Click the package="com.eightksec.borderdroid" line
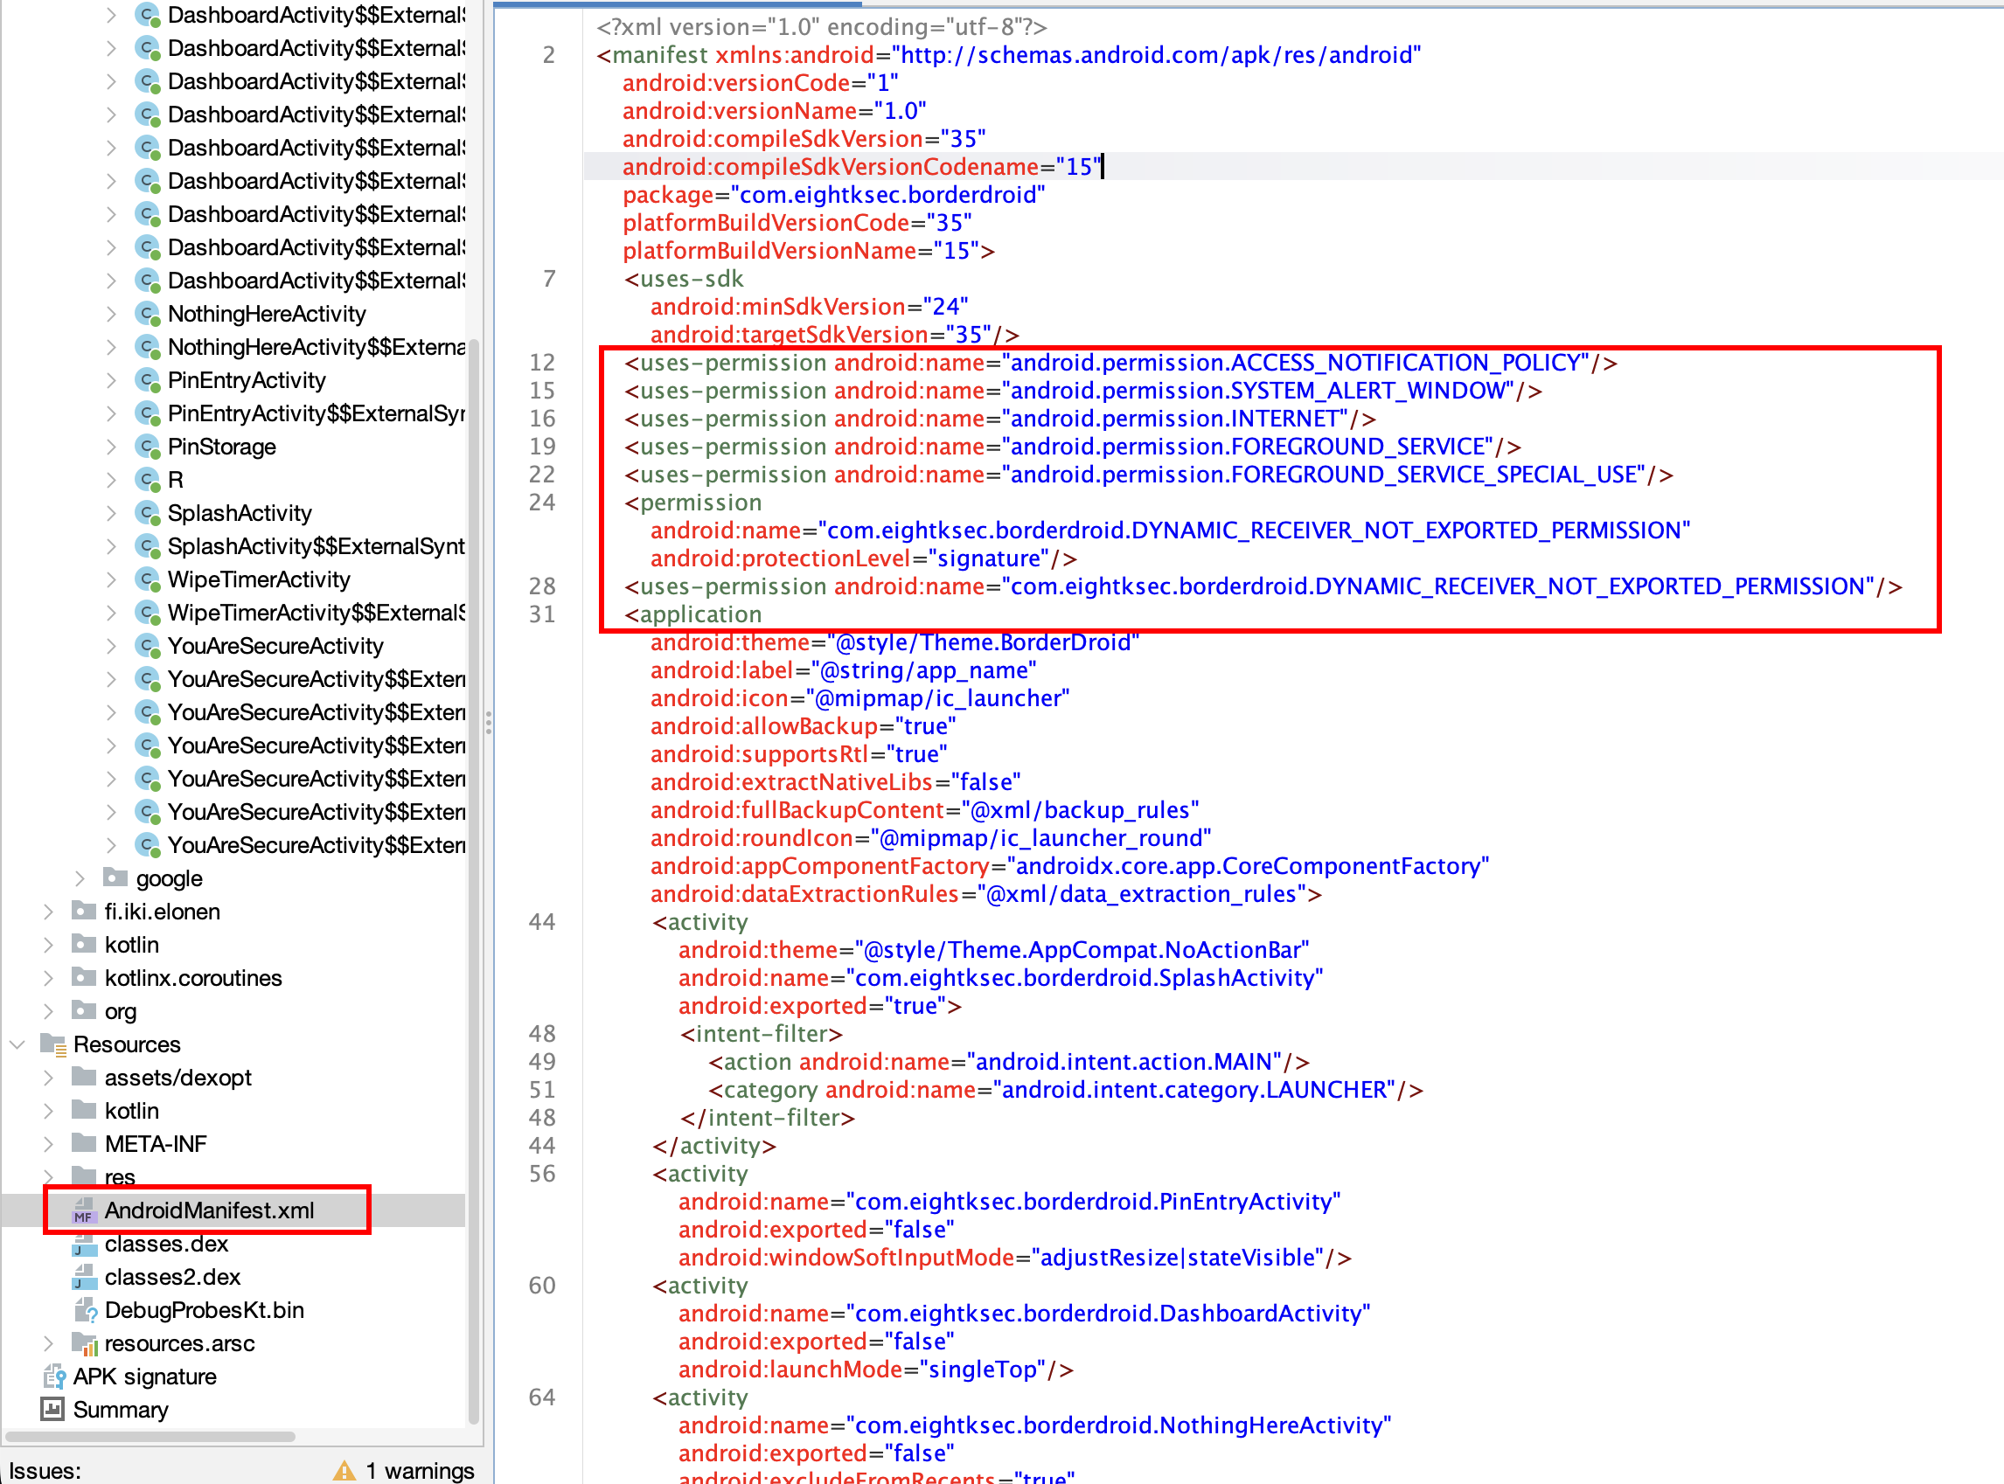 [x=834, y=195]
